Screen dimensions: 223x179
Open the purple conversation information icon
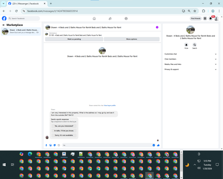[x=157, y=27]
